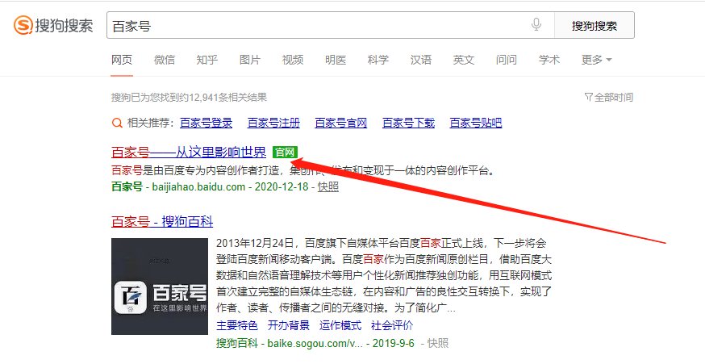Switch to the 知乎 tab

point(207,60)
